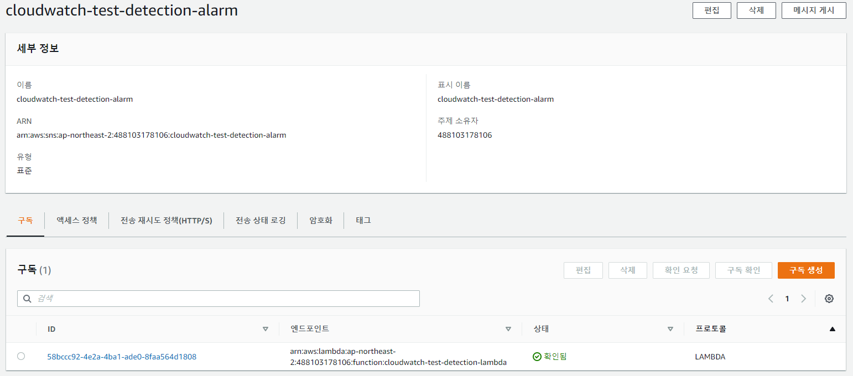853x376 pixels.
Task: Open the 태그 tab
Action: pyautogui.click(x=363, y=220)
